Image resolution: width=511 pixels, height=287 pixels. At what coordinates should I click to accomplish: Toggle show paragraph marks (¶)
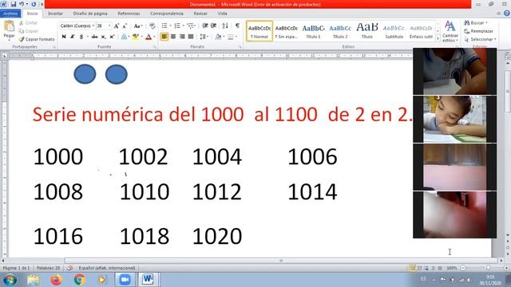[x=237, y=26]
